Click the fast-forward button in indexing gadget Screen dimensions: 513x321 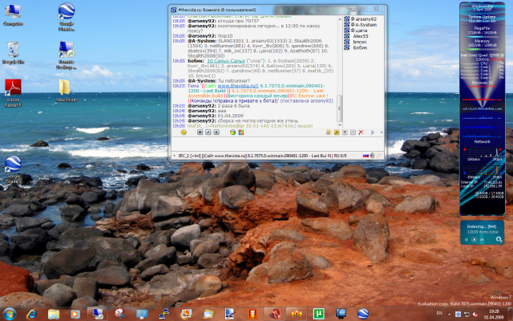(482, 240)
